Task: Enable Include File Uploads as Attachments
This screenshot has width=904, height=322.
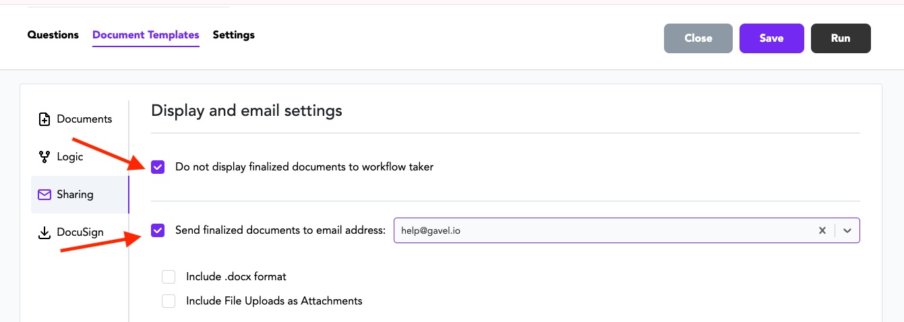Action: click(x=169, y=301)
